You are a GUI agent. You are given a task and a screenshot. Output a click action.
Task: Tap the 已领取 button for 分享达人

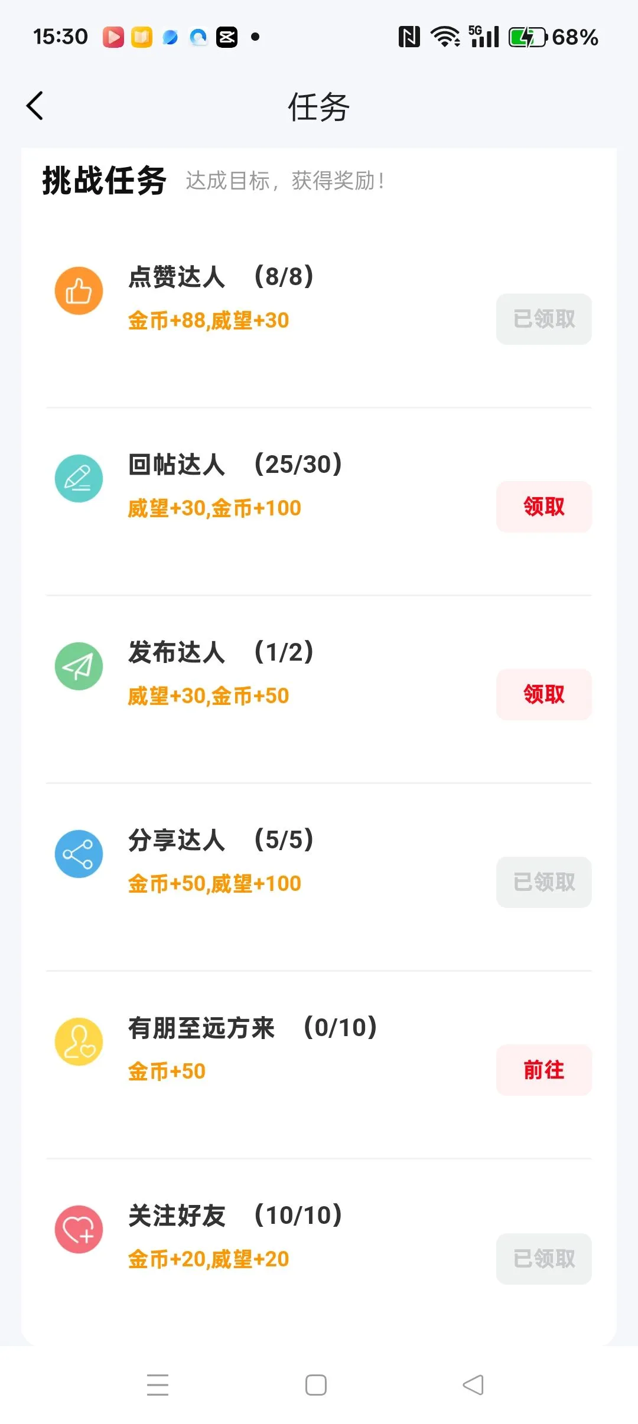[543, 882]
